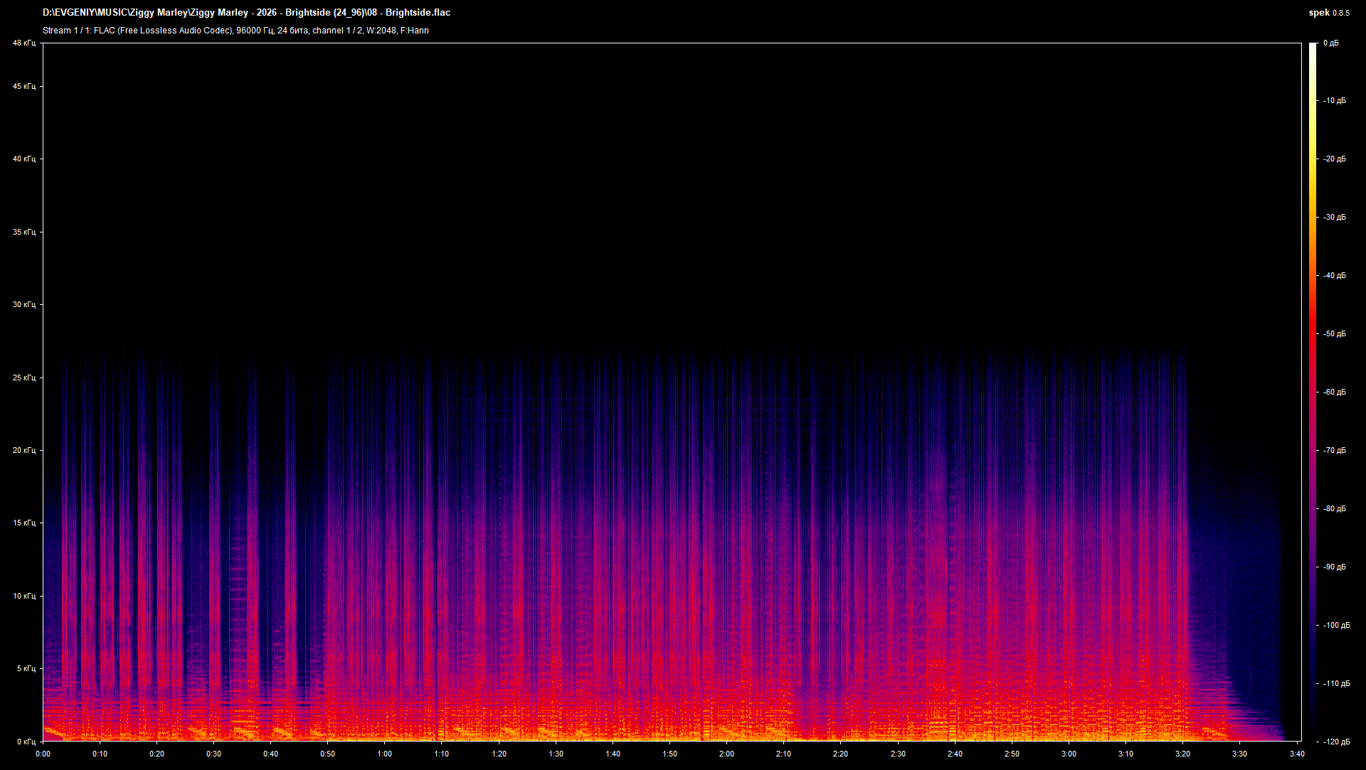
Task: Click the 0:00 time axis label
Action: [x=43, y=754]
